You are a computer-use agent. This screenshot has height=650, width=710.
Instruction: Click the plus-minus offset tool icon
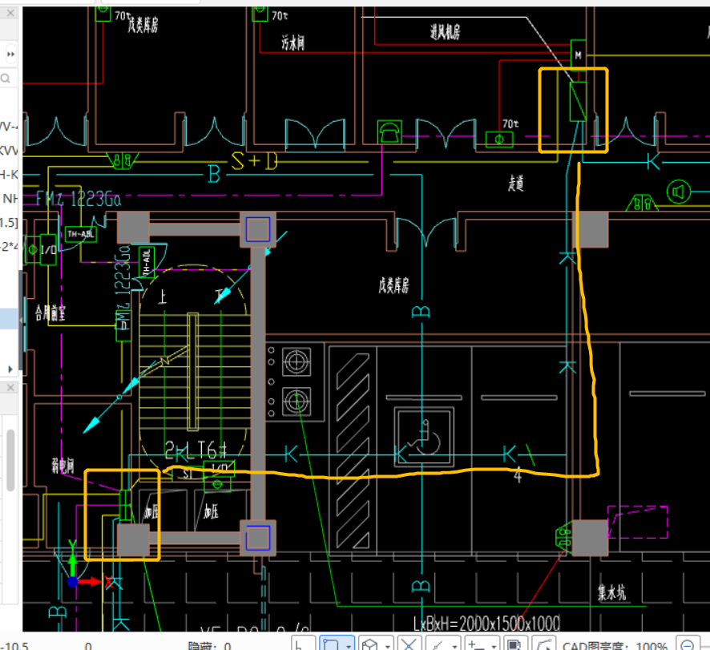475,644
